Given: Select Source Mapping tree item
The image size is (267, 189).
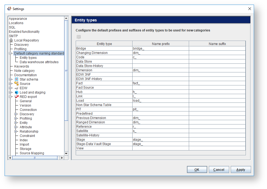Looking at the screenshot, I should [32, 153].
